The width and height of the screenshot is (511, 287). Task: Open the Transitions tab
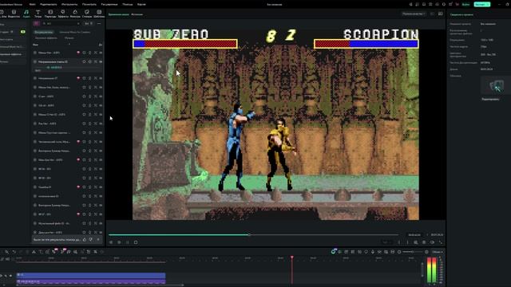point(50,14)
